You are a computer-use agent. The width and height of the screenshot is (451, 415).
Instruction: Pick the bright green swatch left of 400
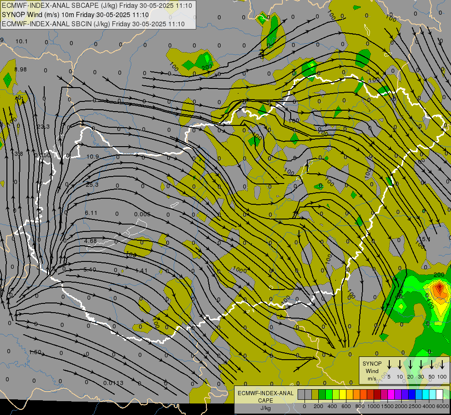point(329,394)
